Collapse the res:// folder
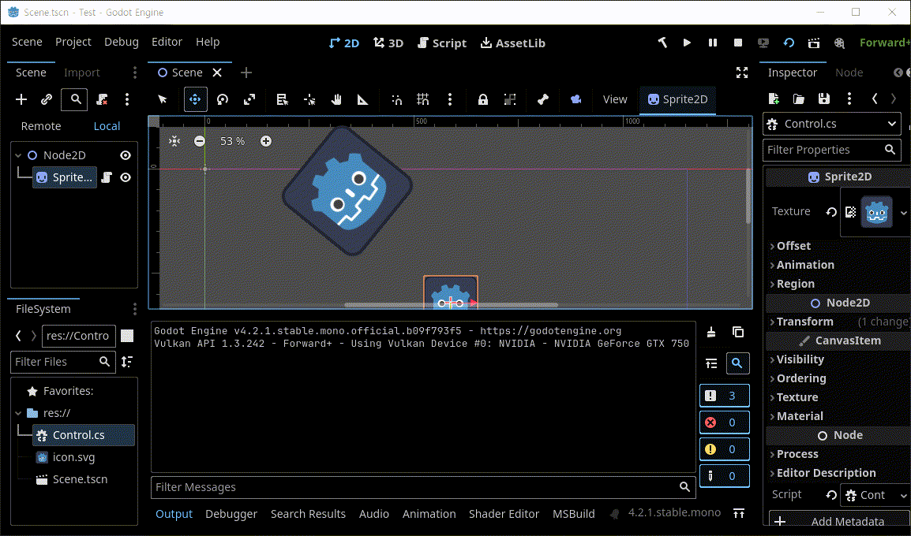The width and height of the screenshot is (911, 536). click(x=18, y=413)
